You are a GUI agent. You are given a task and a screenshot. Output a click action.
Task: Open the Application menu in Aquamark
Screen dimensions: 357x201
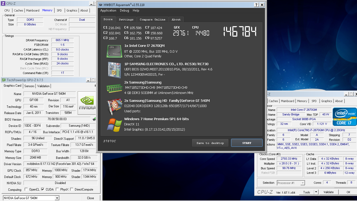108,10
